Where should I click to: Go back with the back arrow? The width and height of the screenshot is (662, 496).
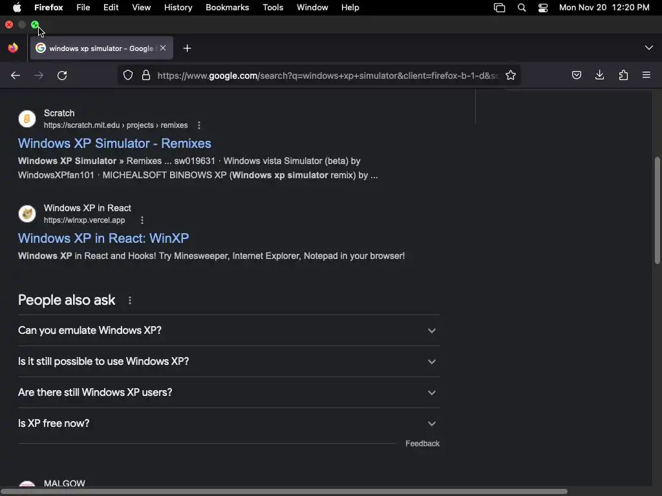(16, 76)
